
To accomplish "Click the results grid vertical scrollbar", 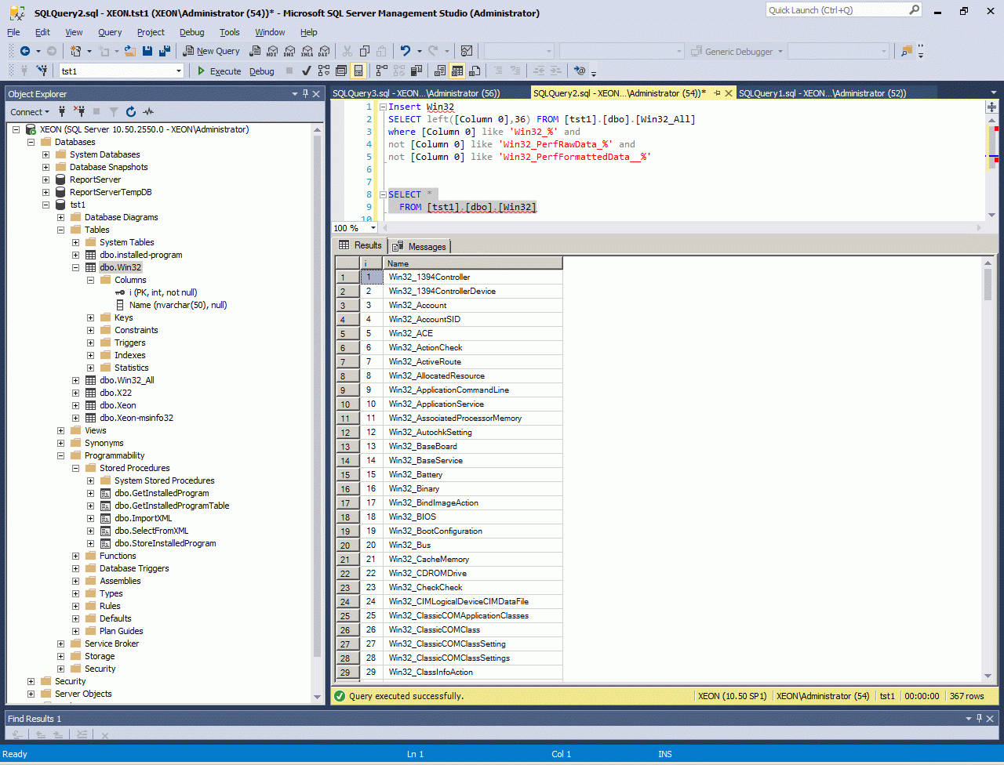I will pos(988,470).
